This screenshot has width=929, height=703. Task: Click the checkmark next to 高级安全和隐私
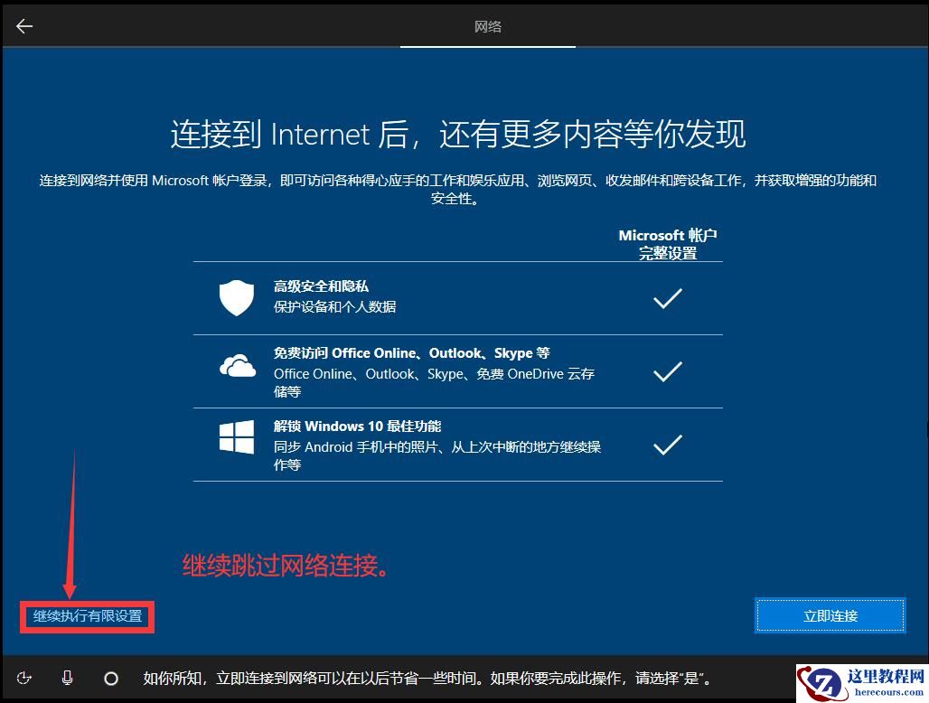click(667, 296)
